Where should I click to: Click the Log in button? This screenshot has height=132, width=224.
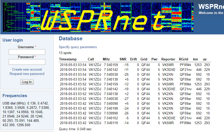27,82
